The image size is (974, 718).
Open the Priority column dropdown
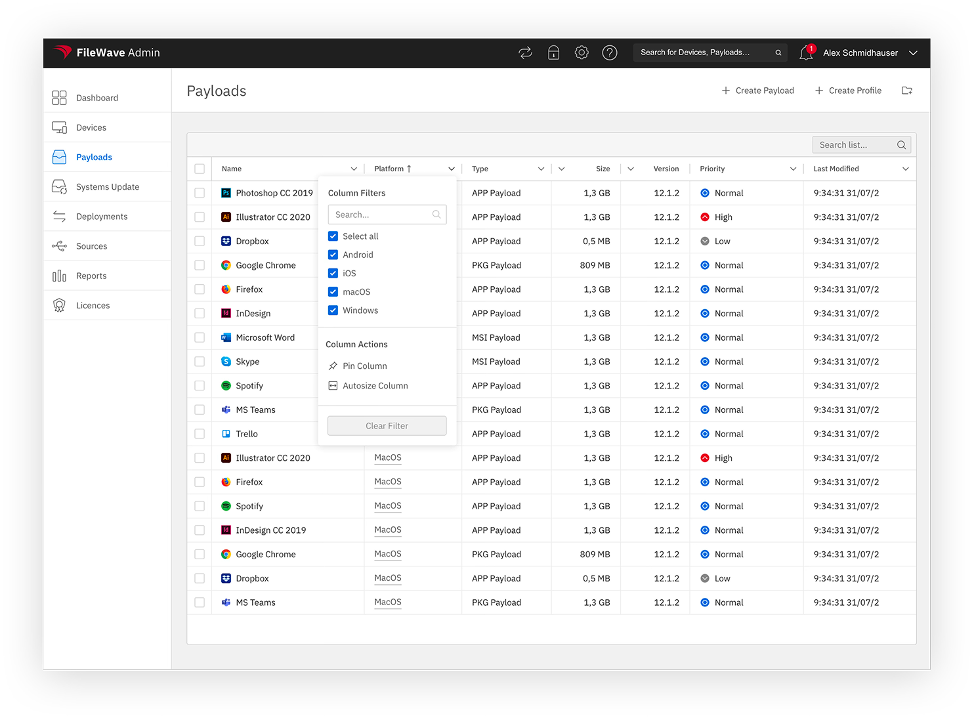coord(793,169)
